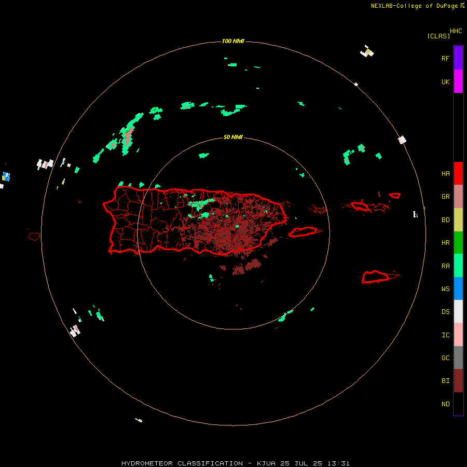Click the RA legend label
The width and height of the screenshot is (467, 467).
pos(445,266)
